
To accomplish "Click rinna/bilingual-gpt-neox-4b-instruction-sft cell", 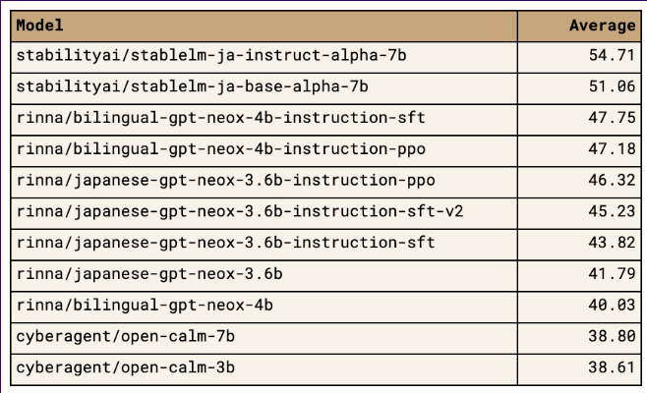I will (265, 120).
